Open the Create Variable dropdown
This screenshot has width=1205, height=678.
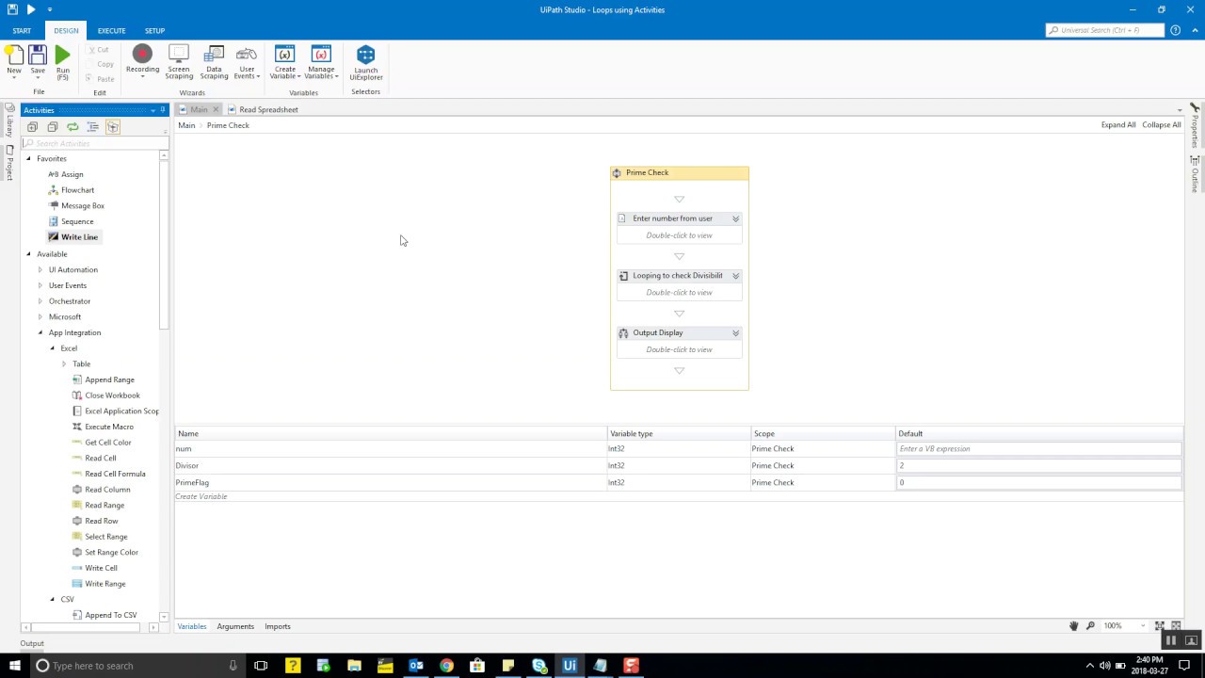pos(284,62)
